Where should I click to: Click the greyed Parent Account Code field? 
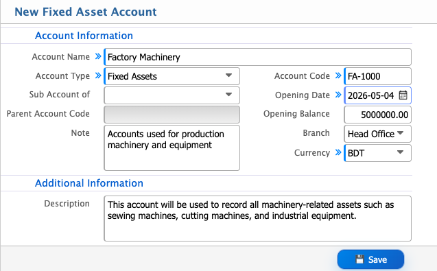point(172,115)
